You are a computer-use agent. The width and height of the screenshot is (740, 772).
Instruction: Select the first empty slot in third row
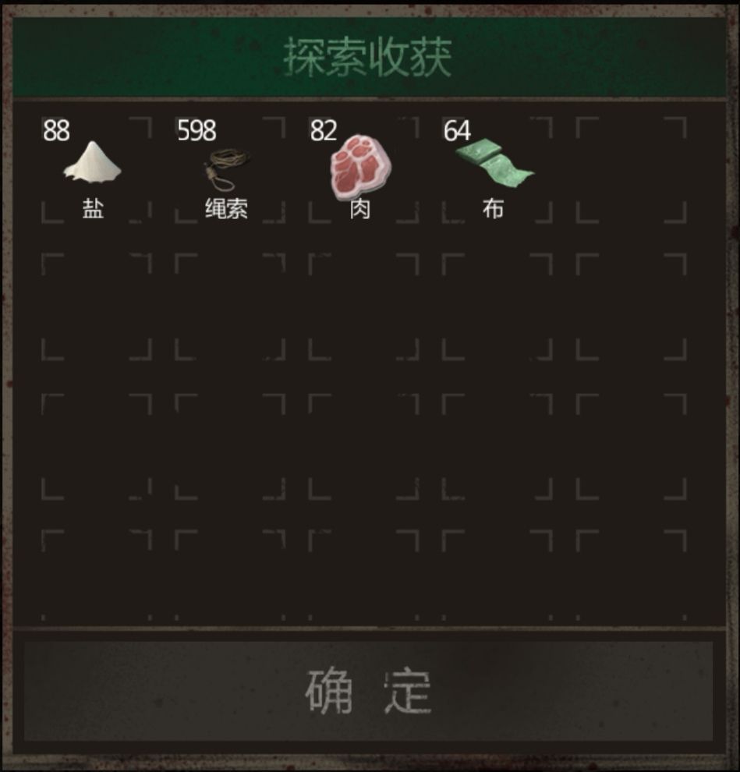97,447
